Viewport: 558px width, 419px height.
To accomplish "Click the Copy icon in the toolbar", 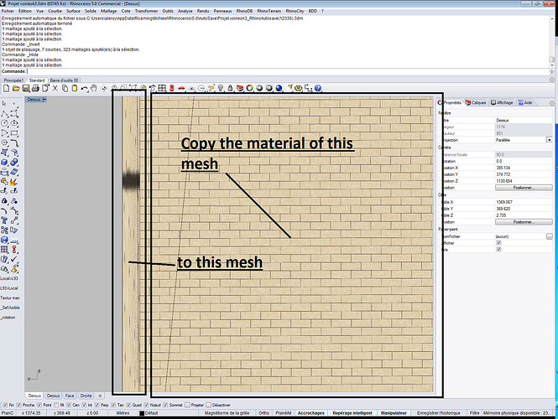I will 65,88.
